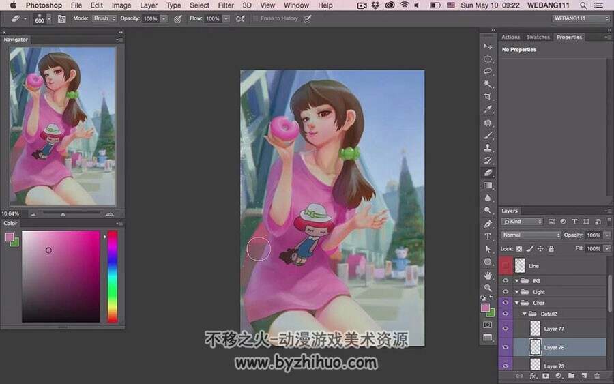Hide the FG group visibility
Viewport: 614px width, 384px height.
506,280
